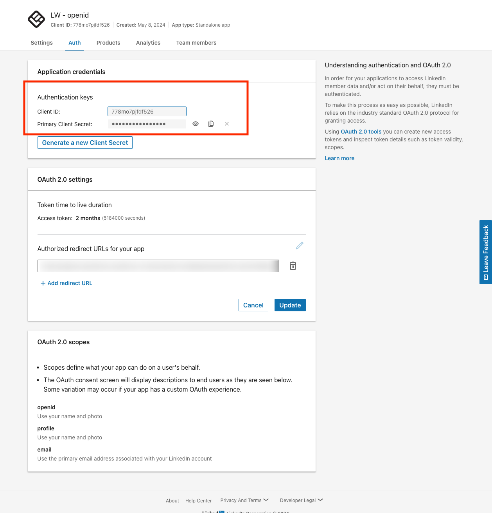The image size is (492, 513).
Task: Click the 'email' scope name
Action: [44, 450]
